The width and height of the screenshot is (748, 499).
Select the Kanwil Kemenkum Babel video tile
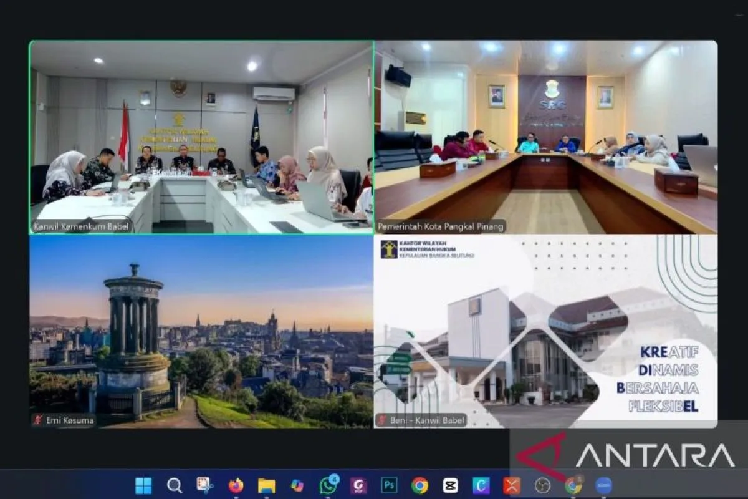[201, 137]
